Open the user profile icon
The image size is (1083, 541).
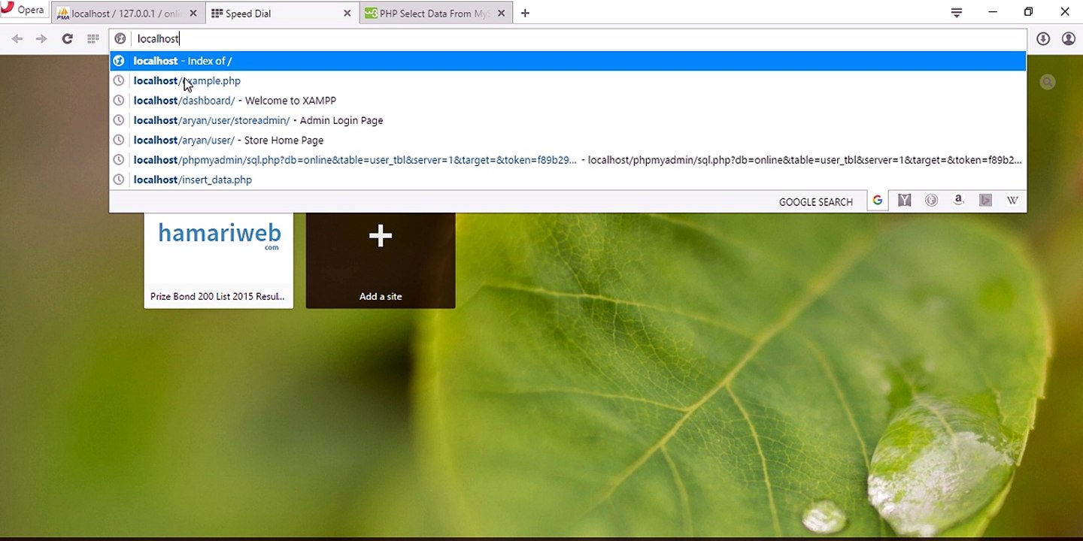click(1069, 39)
